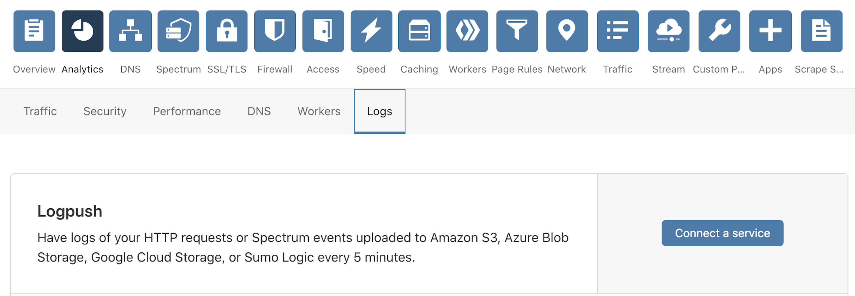Open Custom Pages wrench icon
Screen dimensions: 855x296
[719, 31]
